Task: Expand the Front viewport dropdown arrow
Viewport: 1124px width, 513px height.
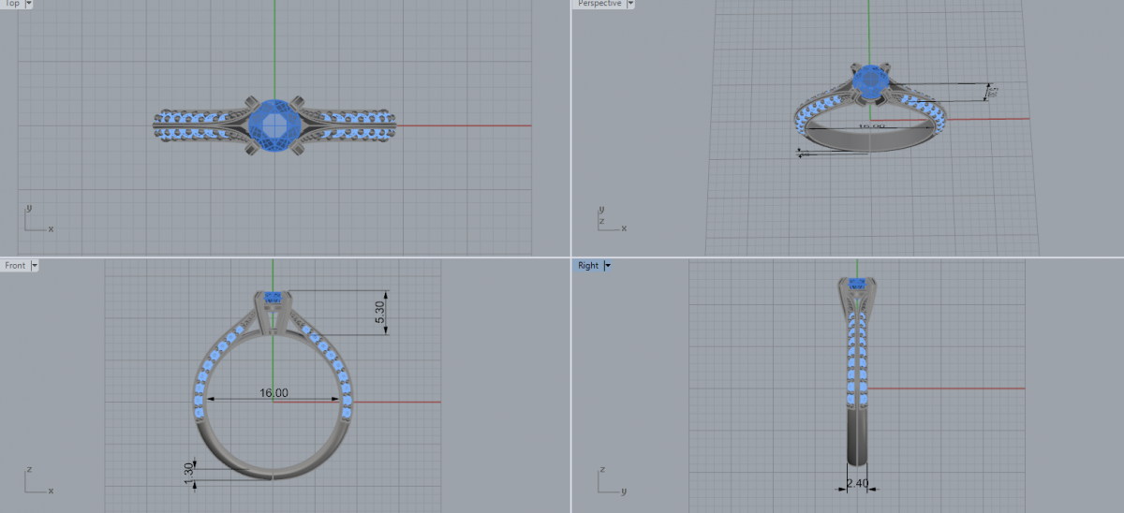Action: (35, 266)
